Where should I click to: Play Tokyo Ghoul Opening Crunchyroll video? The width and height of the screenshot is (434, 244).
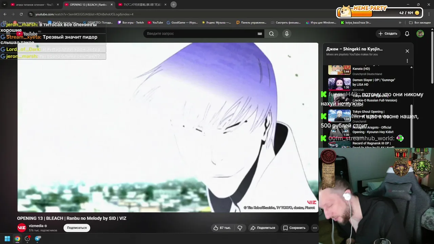(x=368, y=115)
